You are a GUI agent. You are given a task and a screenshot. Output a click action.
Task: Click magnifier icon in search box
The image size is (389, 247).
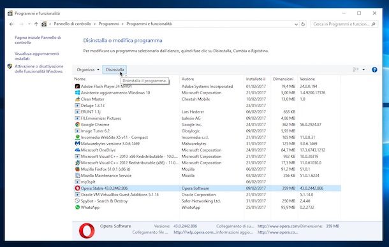coord(374,24)
